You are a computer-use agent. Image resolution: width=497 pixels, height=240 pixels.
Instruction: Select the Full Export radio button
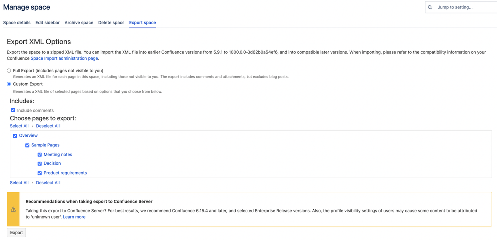tap(9, 71)
